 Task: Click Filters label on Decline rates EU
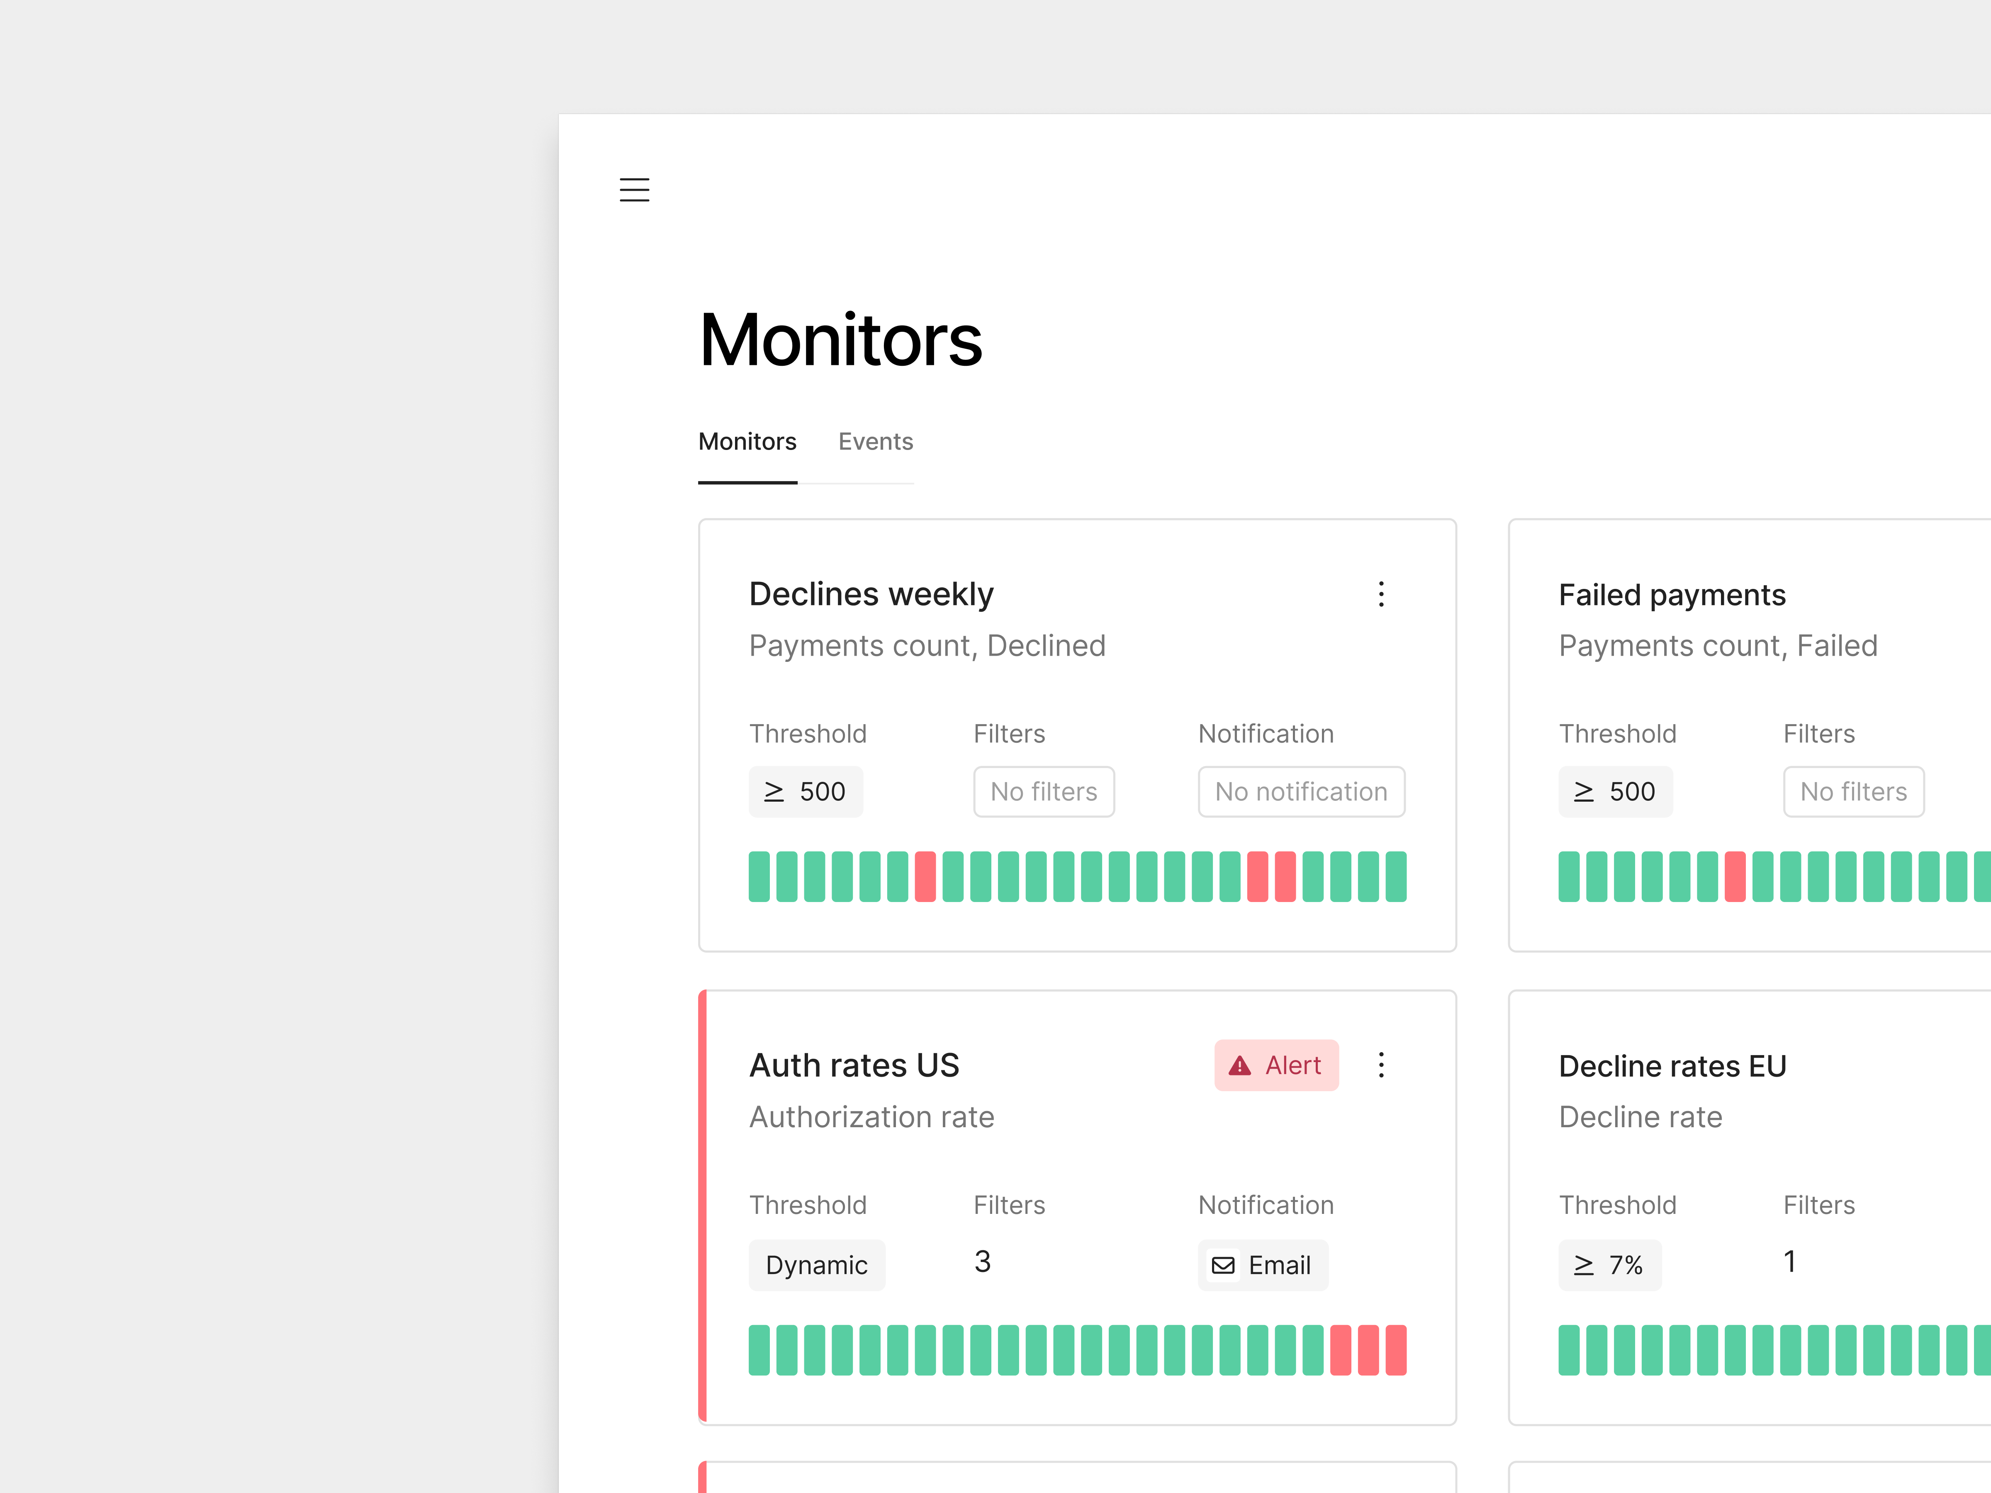pyautogui.click(x=1819, y=1206)
